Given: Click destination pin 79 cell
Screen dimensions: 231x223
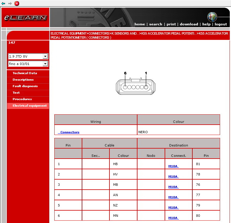Looking at the screenshot, I should pyautogui.click(x=206, y=205).
